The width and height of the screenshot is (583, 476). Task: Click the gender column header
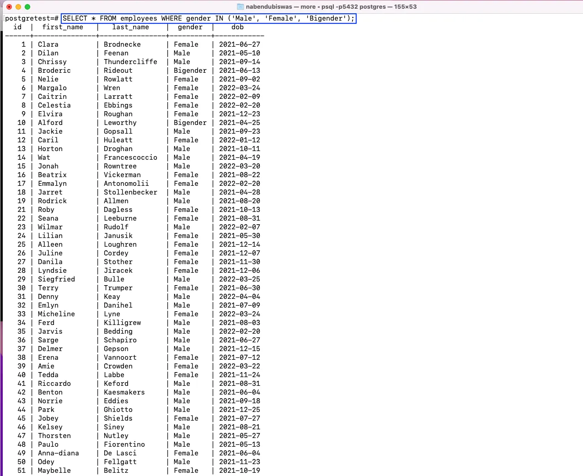pyautogui.click(x=190, y=27)
